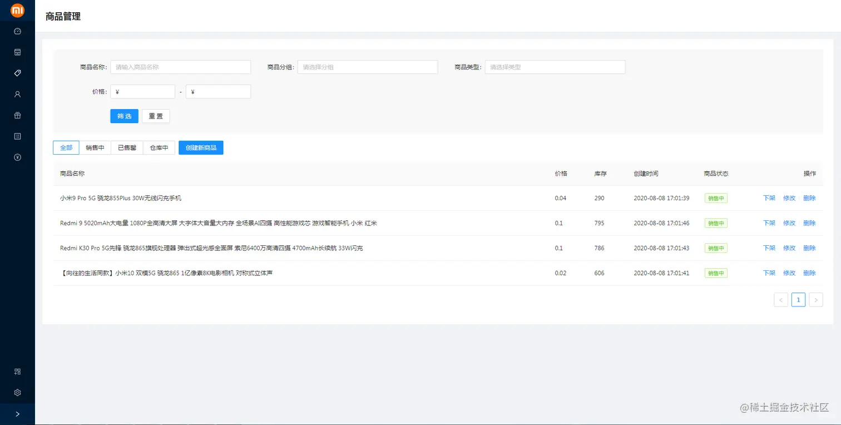
Task: Open the order list icon in sidebar
Action: tap(17, 136)
